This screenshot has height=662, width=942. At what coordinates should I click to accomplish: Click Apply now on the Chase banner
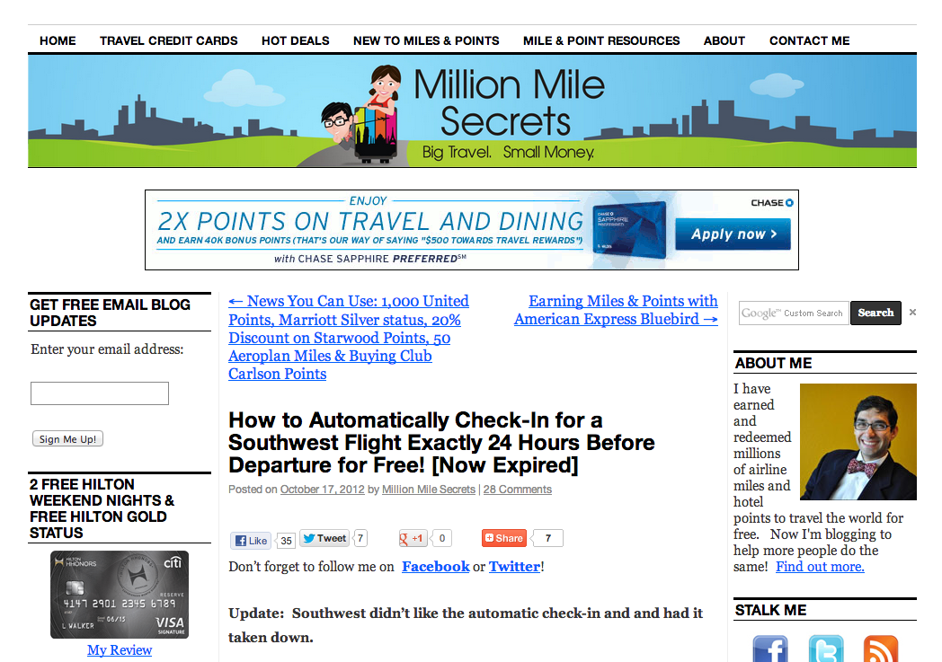point(733,234)
